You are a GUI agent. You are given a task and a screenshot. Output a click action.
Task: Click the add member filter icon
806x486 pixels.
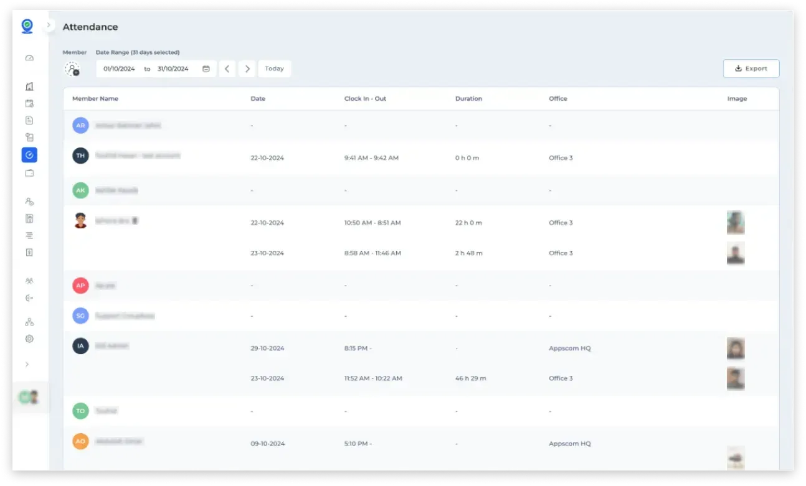click(73, 69)
